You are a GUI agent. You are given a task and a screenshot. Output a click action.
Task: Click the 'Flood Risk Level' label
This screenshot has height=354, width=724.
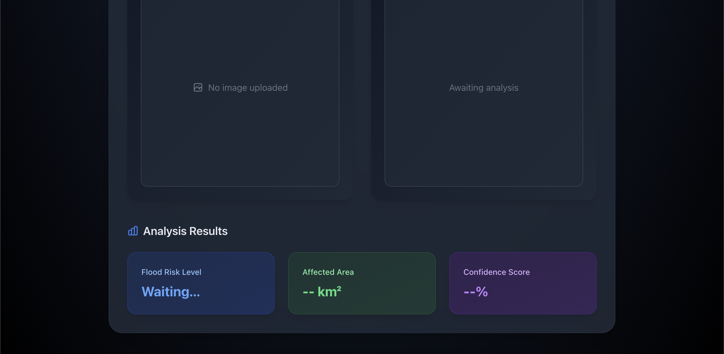(x=171, y=272)
